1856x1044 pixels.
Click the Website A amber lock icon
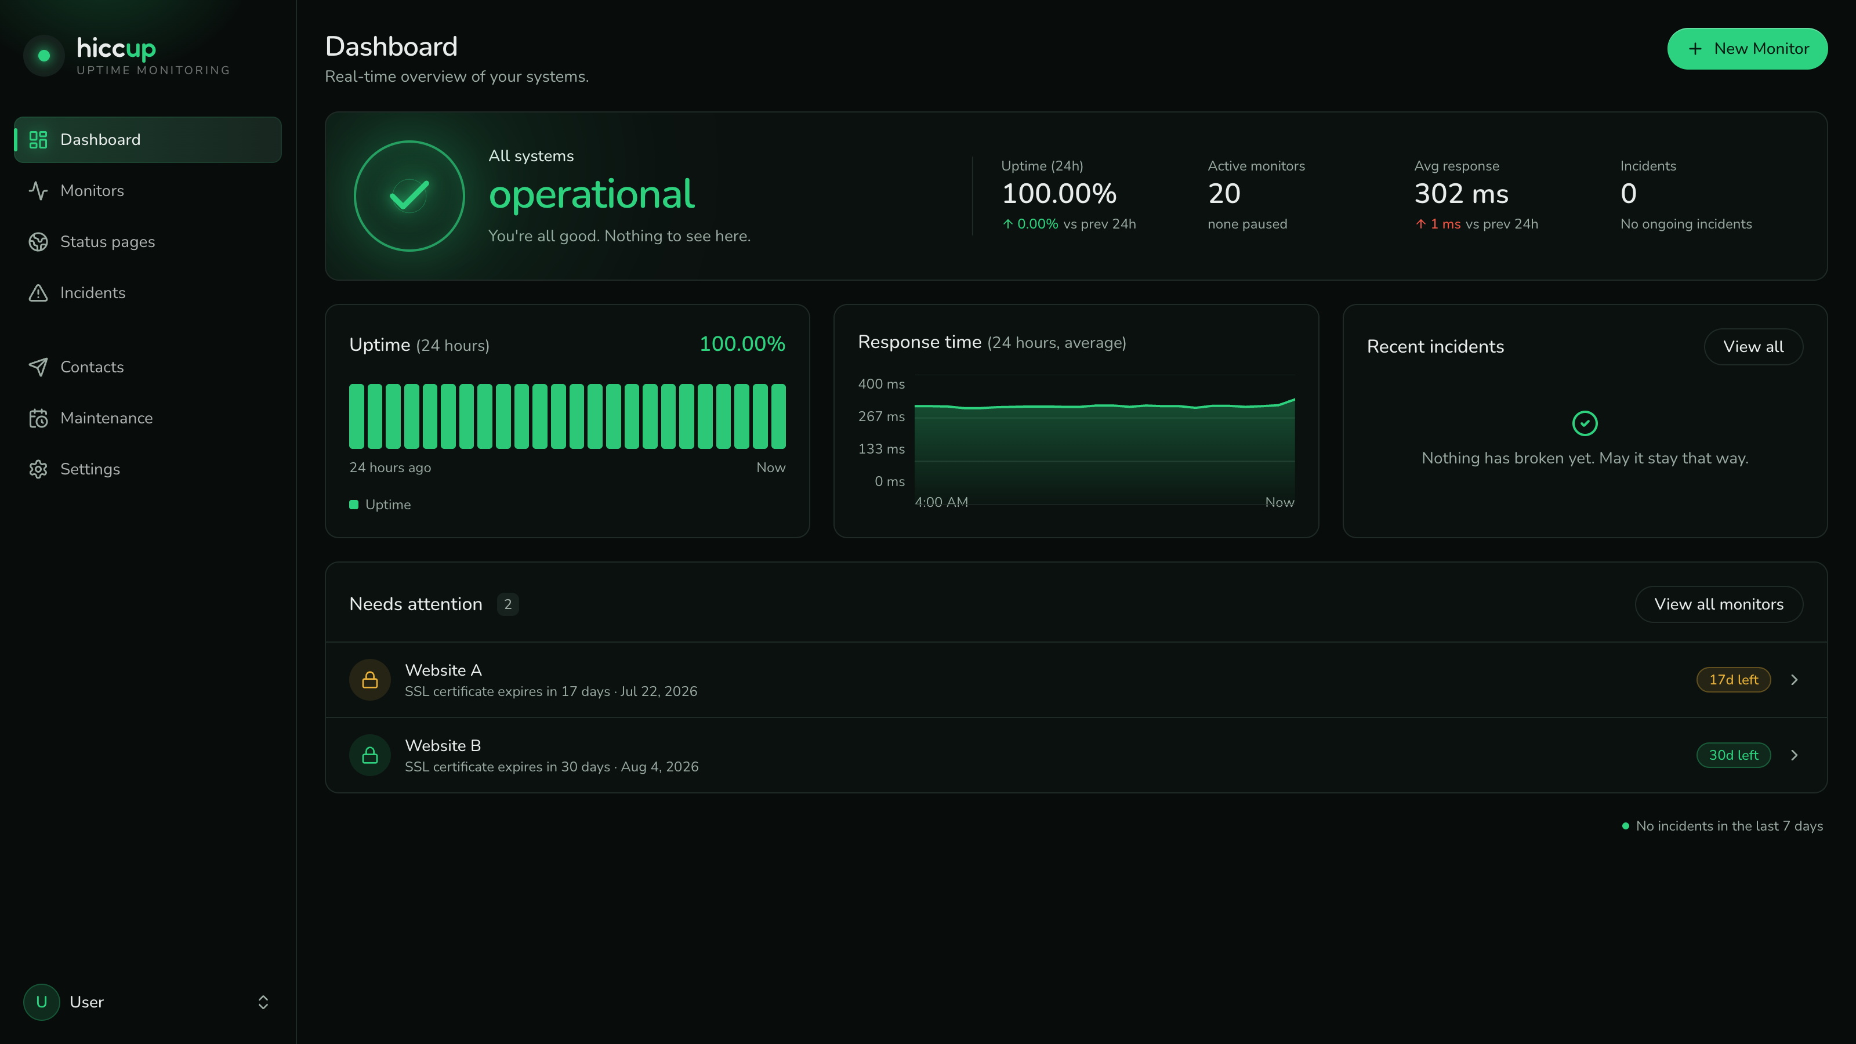[369, 680]
